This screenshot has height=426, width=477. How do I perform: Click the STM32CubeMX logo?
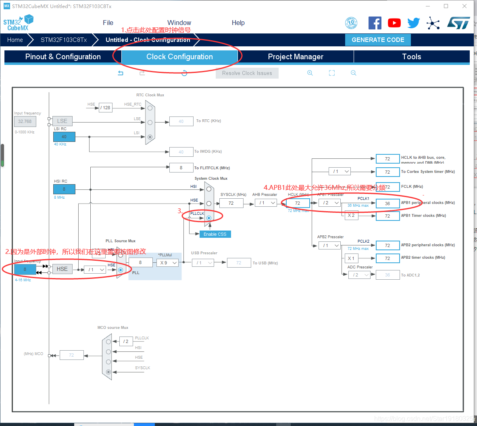point(18,23)
